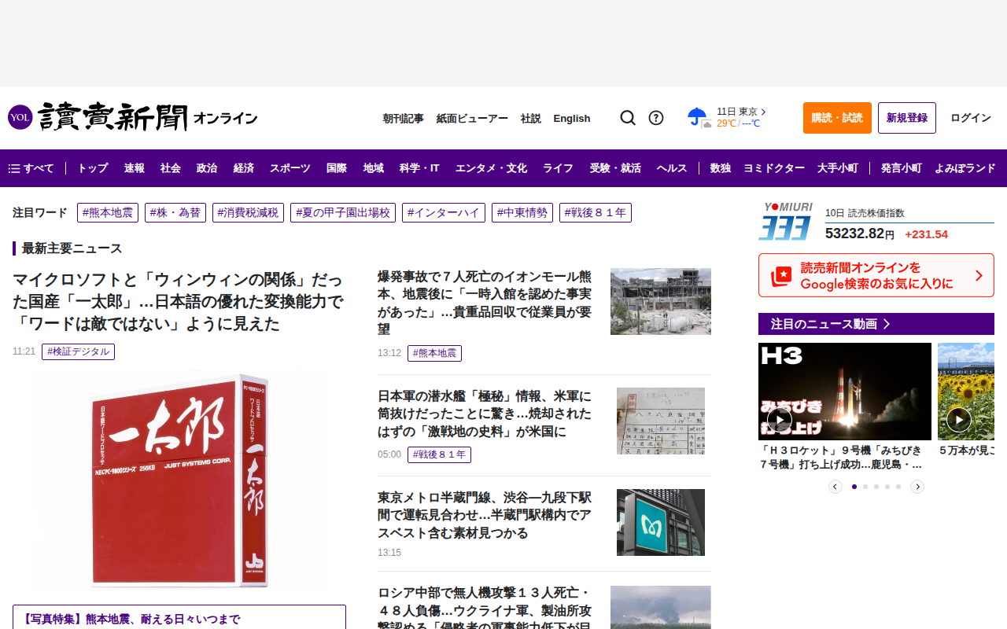The image size is (1007, 629).
Task: Select the #株・為替 trending tag
Action: (175, 213)
